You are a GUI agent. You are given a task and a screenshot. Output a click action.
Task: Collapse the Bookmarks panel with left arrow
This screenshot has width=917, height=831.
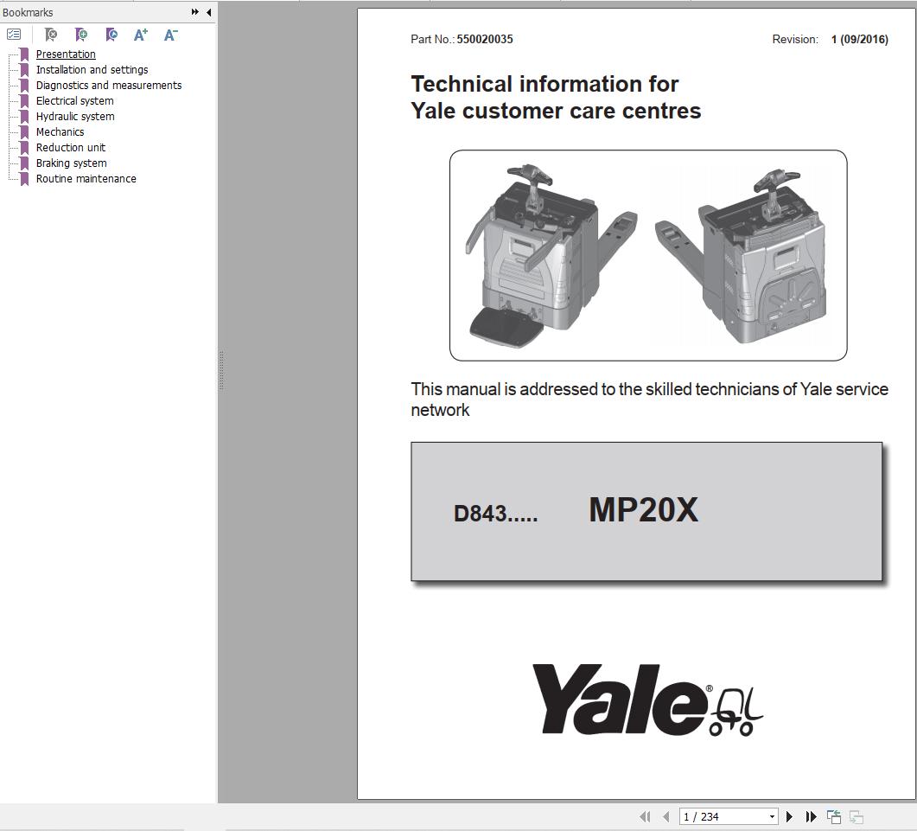point(209,12)
